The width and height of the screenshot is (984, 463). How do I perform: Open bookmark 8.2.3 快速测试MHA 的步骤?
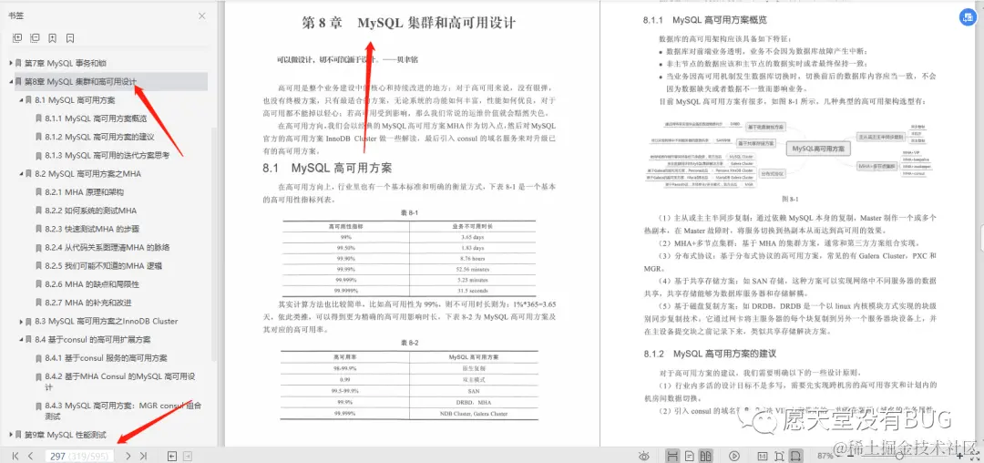(92, 229)
